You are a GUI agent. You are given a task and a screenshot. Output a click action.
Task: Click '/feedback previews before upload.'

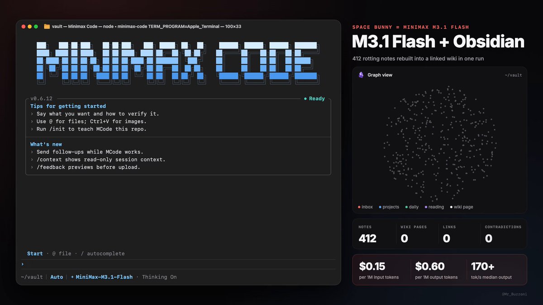pos(88,167)
